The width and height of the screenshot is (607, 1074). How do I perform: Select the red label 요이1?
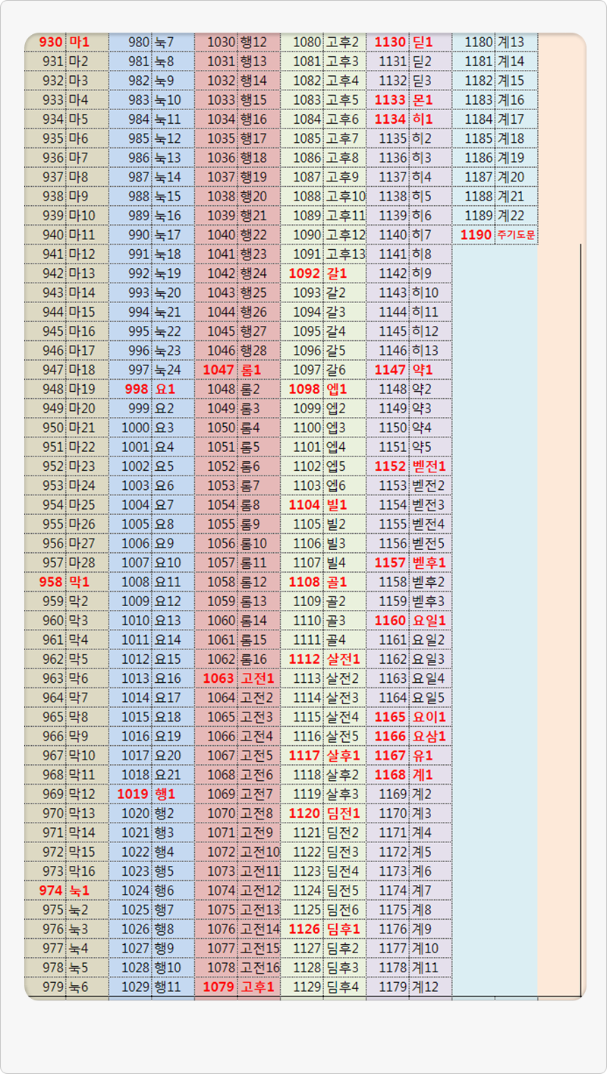(x=431, y=717)
